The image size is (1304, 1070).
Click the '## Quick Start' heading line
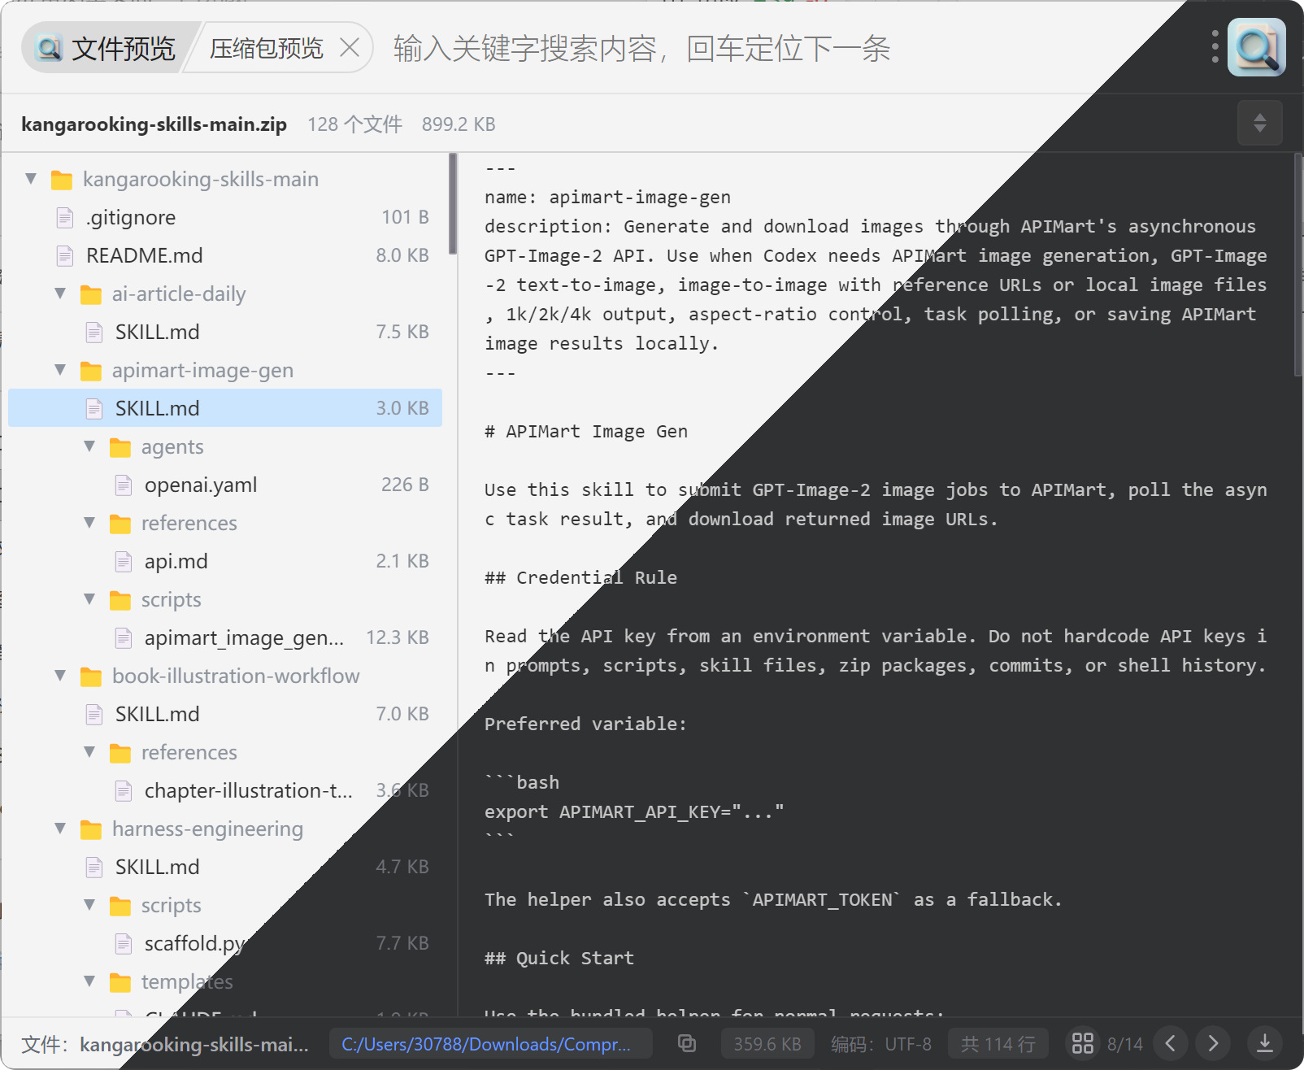[559, 958]
